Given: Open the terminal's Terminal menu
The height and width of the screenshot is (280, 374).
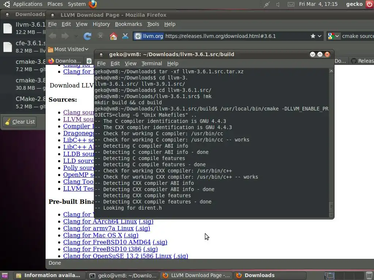Looking at the screenshot, I should [x=152, y=63].
